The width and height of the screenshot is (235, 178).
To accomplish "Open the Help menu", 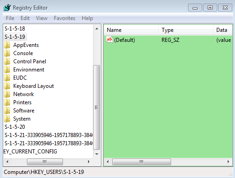I will [87, 18].
